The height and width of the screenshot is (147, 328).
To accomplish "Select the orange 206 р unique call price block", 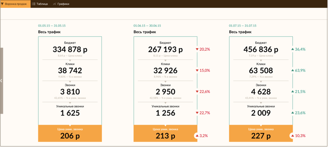I will 70,133.
